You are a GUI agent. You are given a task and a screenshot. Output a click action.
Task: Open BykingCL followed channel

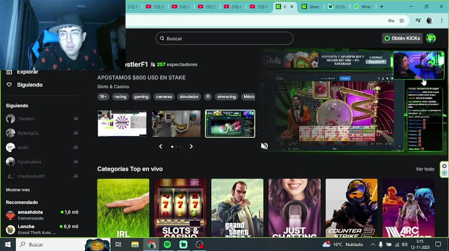[x=42, y=133]
